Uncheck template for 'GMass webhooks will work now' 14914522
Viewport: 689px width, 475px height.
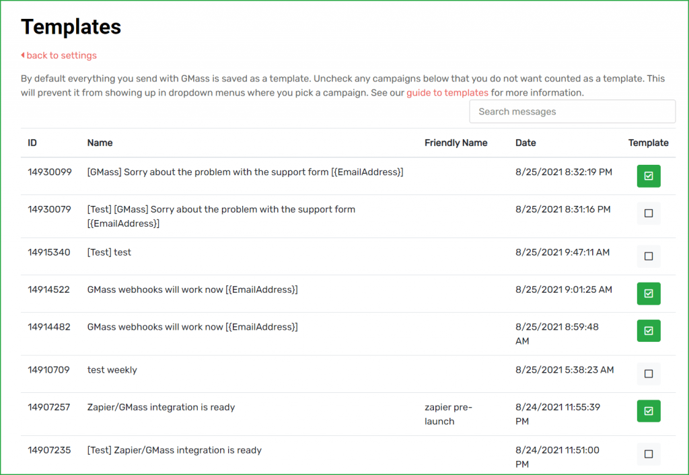[648, 293]
